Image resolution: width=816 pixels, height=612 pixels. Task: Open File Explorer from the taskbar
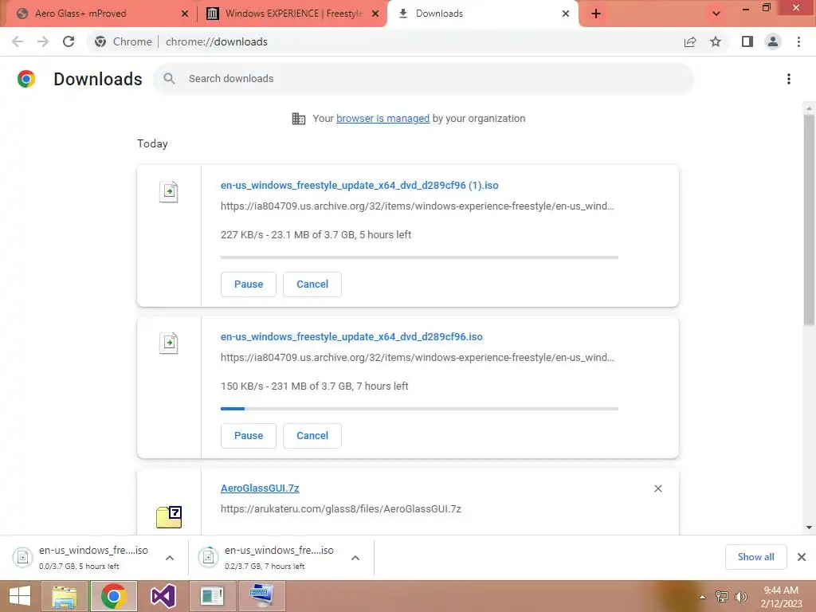pos(65,596)
